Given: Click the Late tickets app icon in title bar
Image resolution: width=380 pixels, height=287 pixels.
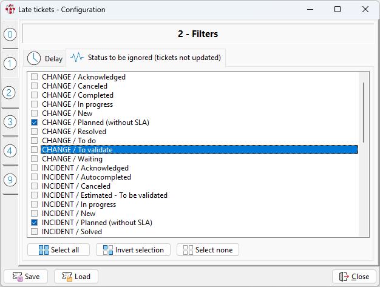Looking at the screenshot, I should (10, 10).
